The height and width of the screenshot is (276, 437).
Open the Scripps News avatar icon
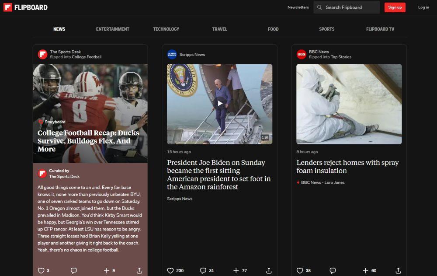click(x=172, y=54)
